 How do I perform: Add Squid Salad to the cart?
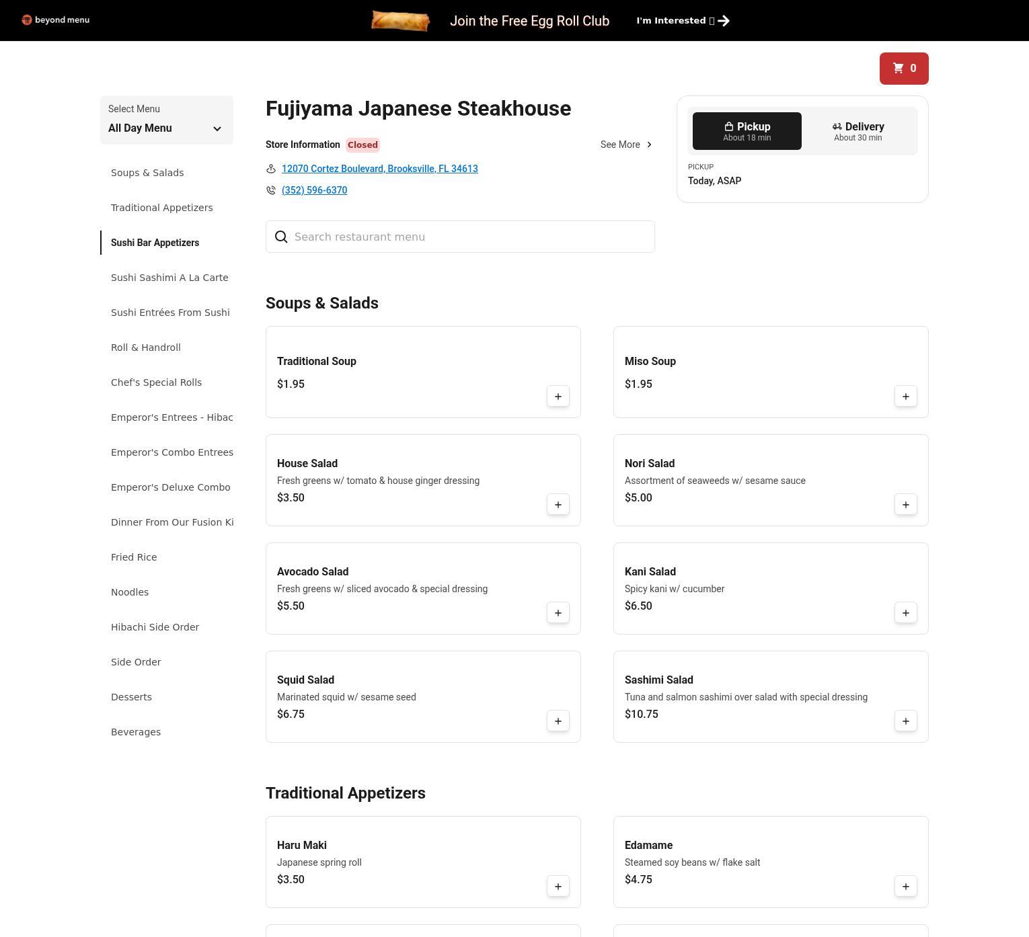click(558, 721)
